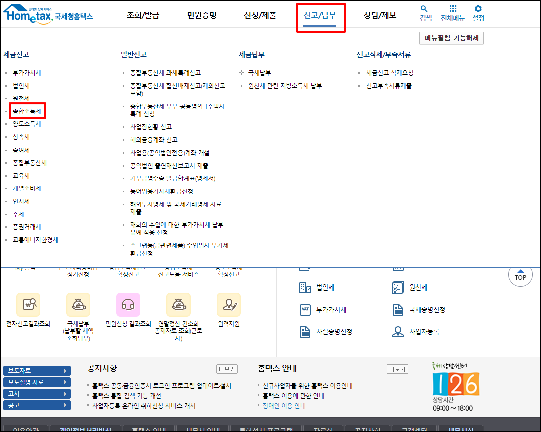
Task: Click the TOP scroll-up button
Action: 520,275
